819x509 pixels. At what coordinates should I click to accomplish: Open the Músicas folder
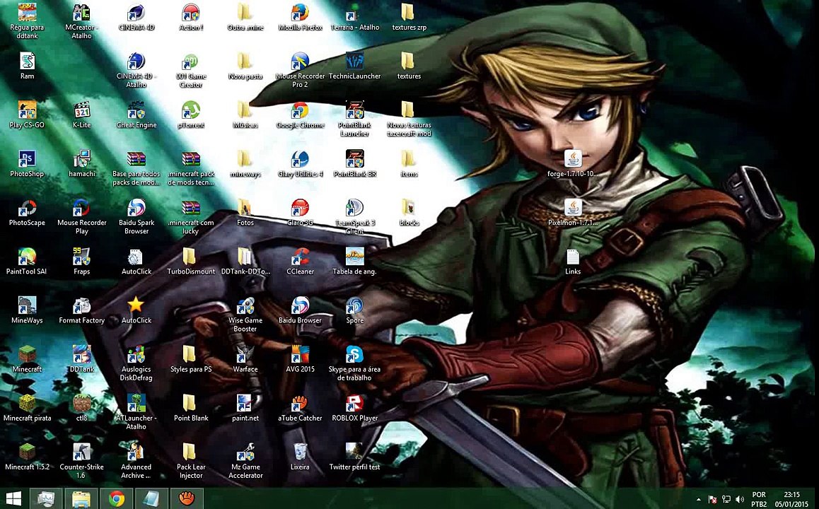click(x=245, y=110)
